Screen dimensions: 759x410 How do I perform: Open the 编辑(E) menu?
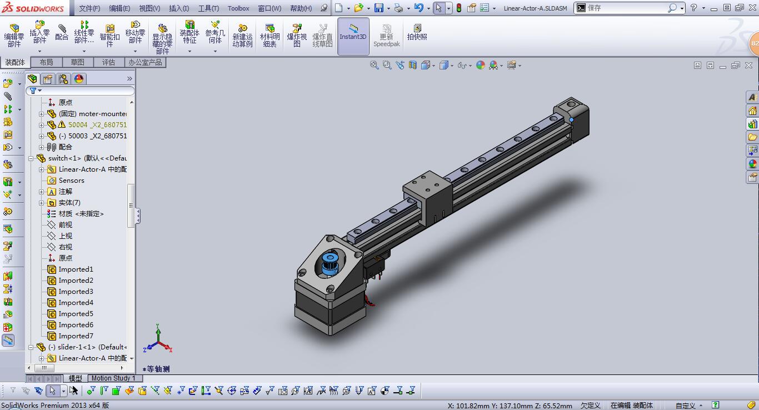(119, 8)
